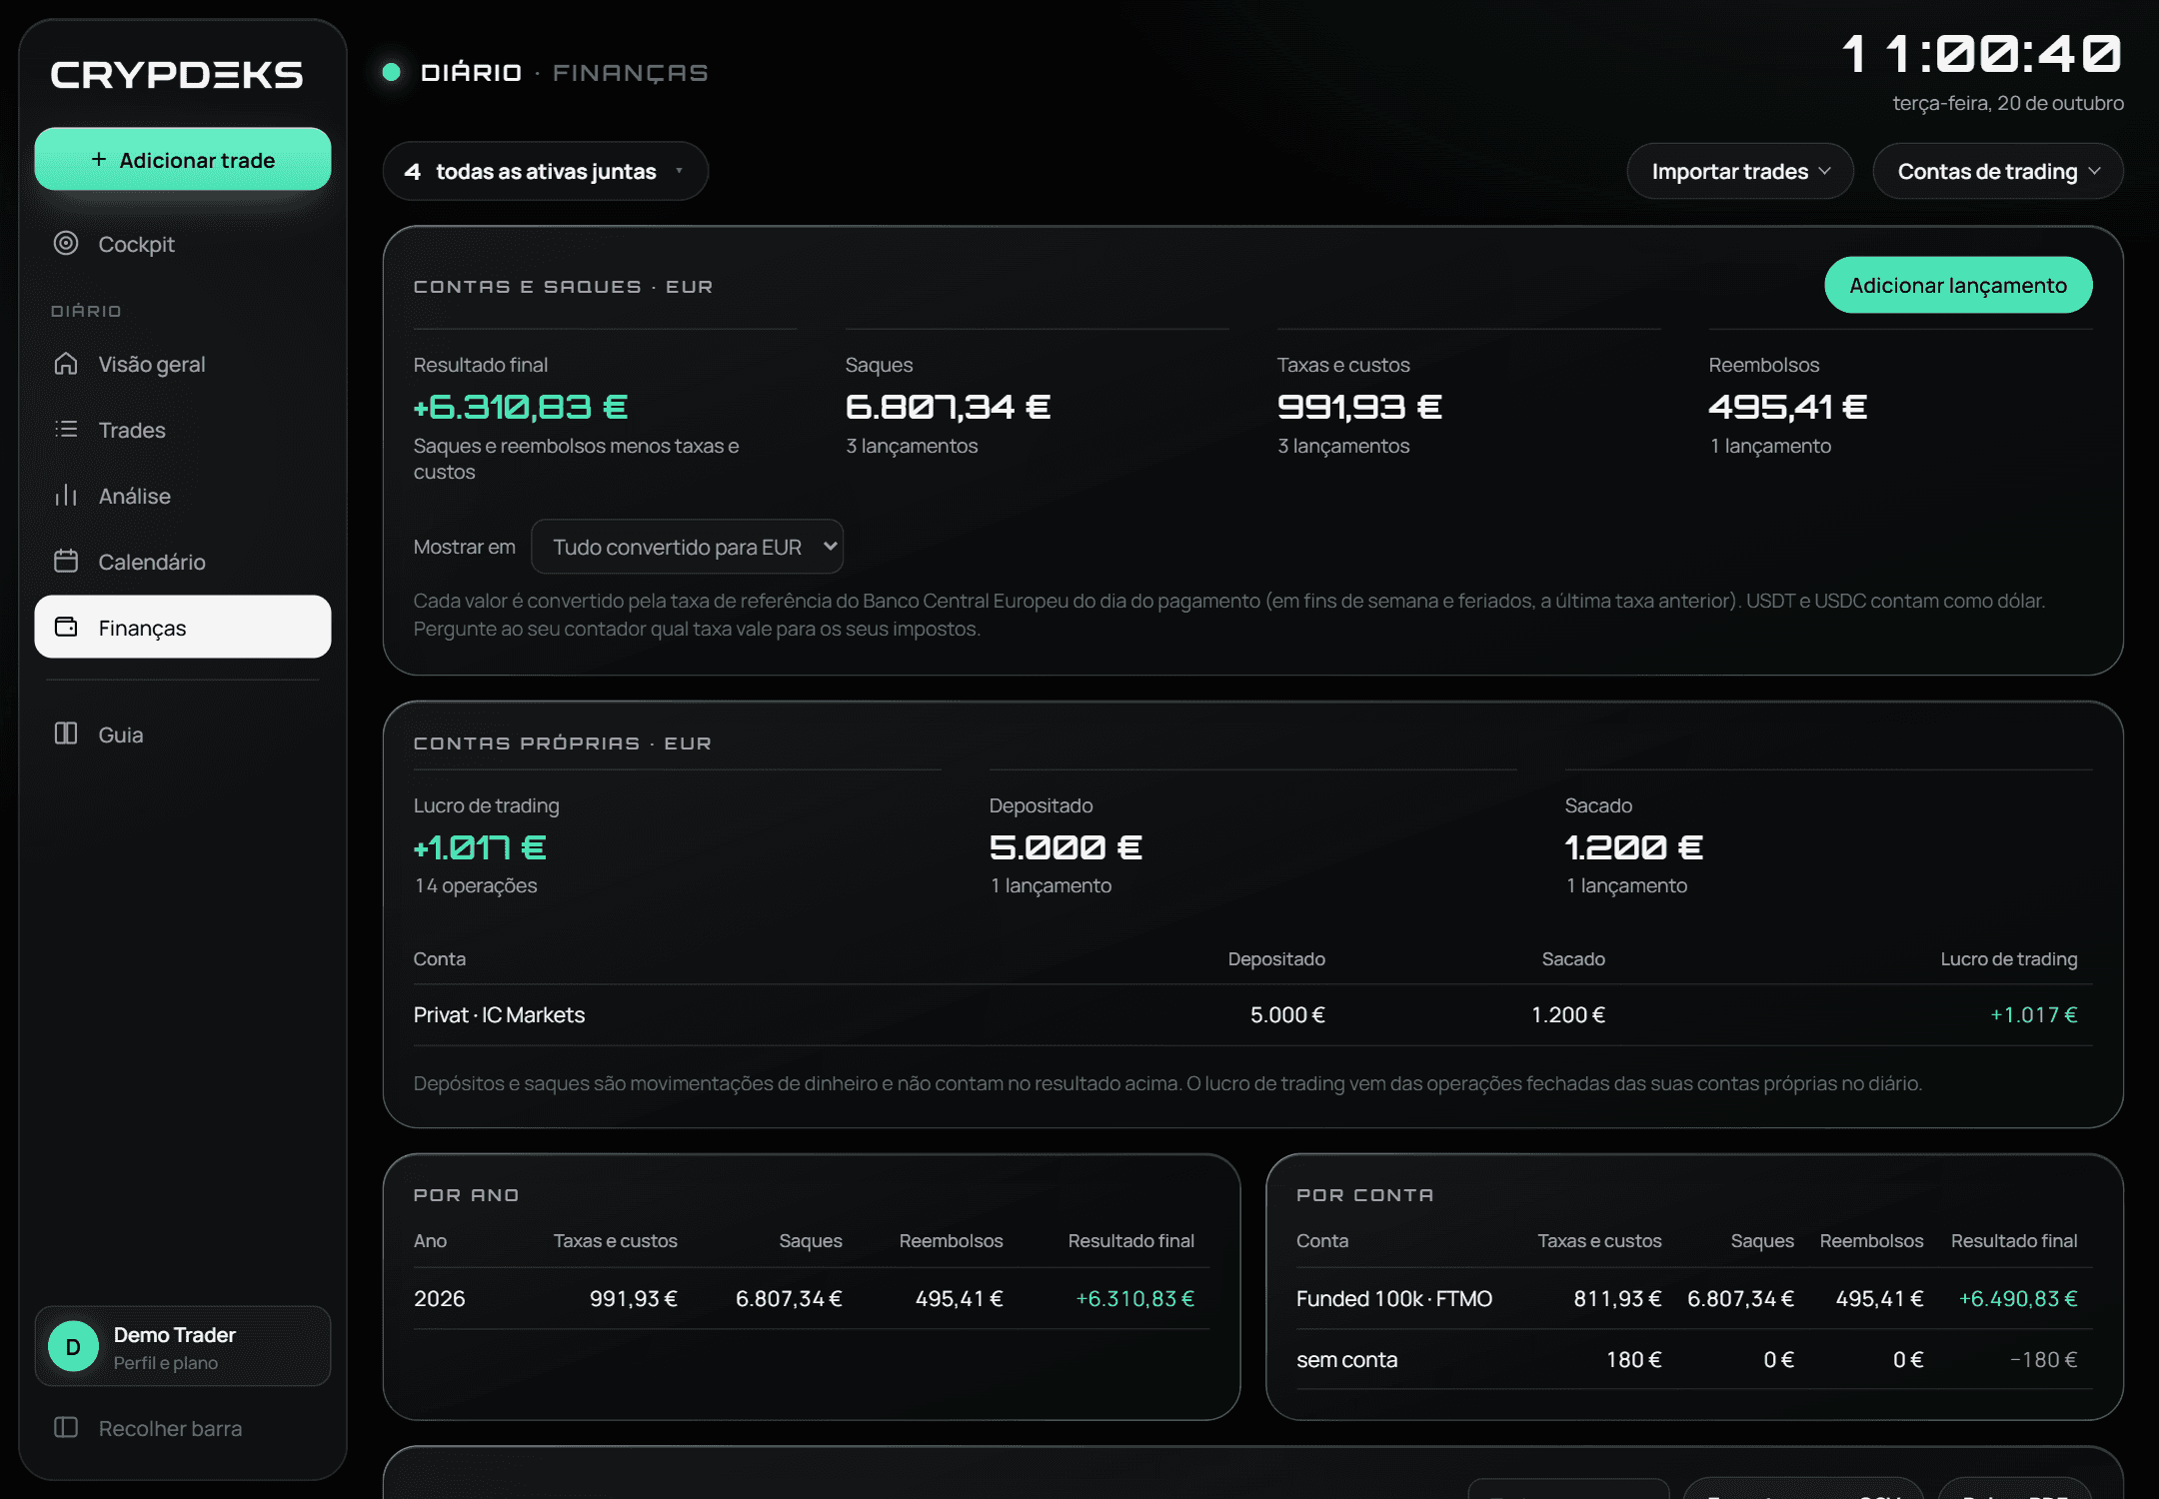Expand the todas as ativas juntas selector
Screen dimensions: 2159x1499
(545, 171)
